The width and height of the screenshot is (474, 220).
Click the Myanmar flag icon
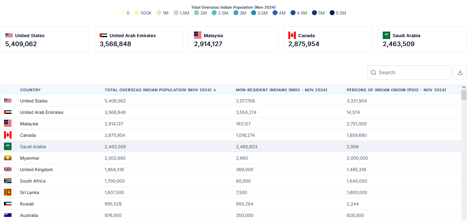point(8,158)
